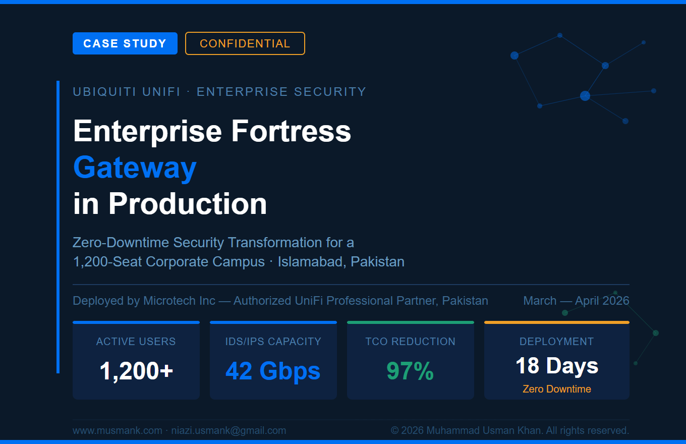
Task: Select the "1,200-Seat Corporate Campus · Islamabad, Pakistan" line
Action: 239,262
